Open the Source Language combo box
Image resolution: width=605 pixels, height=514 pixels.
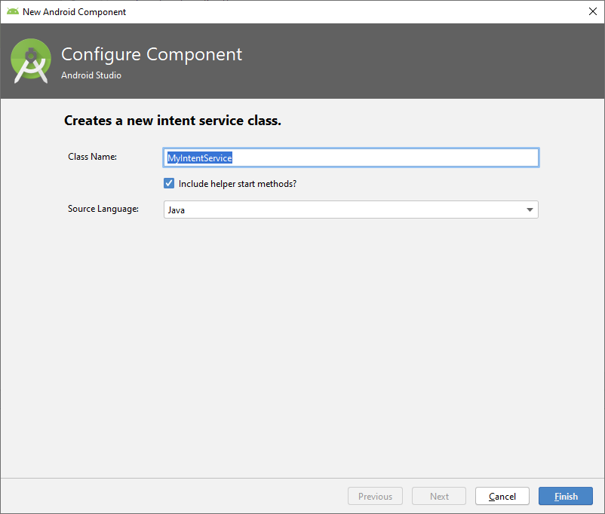tap(351, 210)
